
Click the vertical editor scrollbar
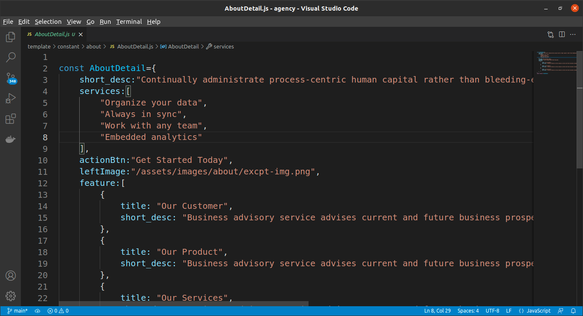580,109
